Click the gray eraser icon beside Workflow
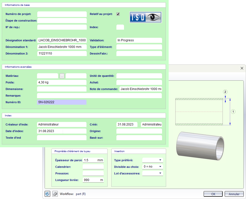 point(55,194)
